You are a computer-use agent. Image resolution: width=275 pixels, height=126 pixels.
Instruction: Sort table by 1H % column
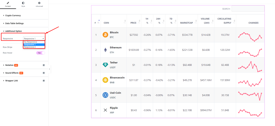[x=147, y=21]
